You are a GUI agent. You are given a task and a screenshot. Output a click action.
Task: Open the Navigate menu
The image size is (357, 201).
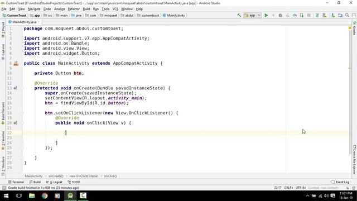point(34,9)
